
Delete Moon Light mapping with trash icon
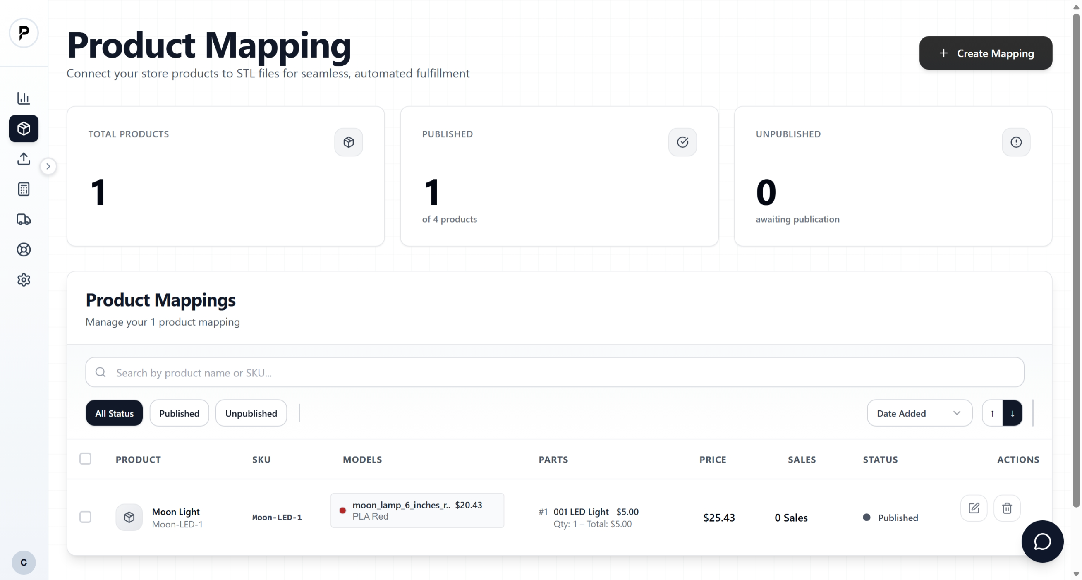(x=1007, y=508)
